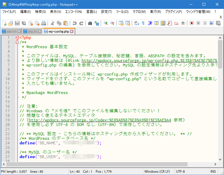Open the 検索(S) menu

[x=40, y=12]
